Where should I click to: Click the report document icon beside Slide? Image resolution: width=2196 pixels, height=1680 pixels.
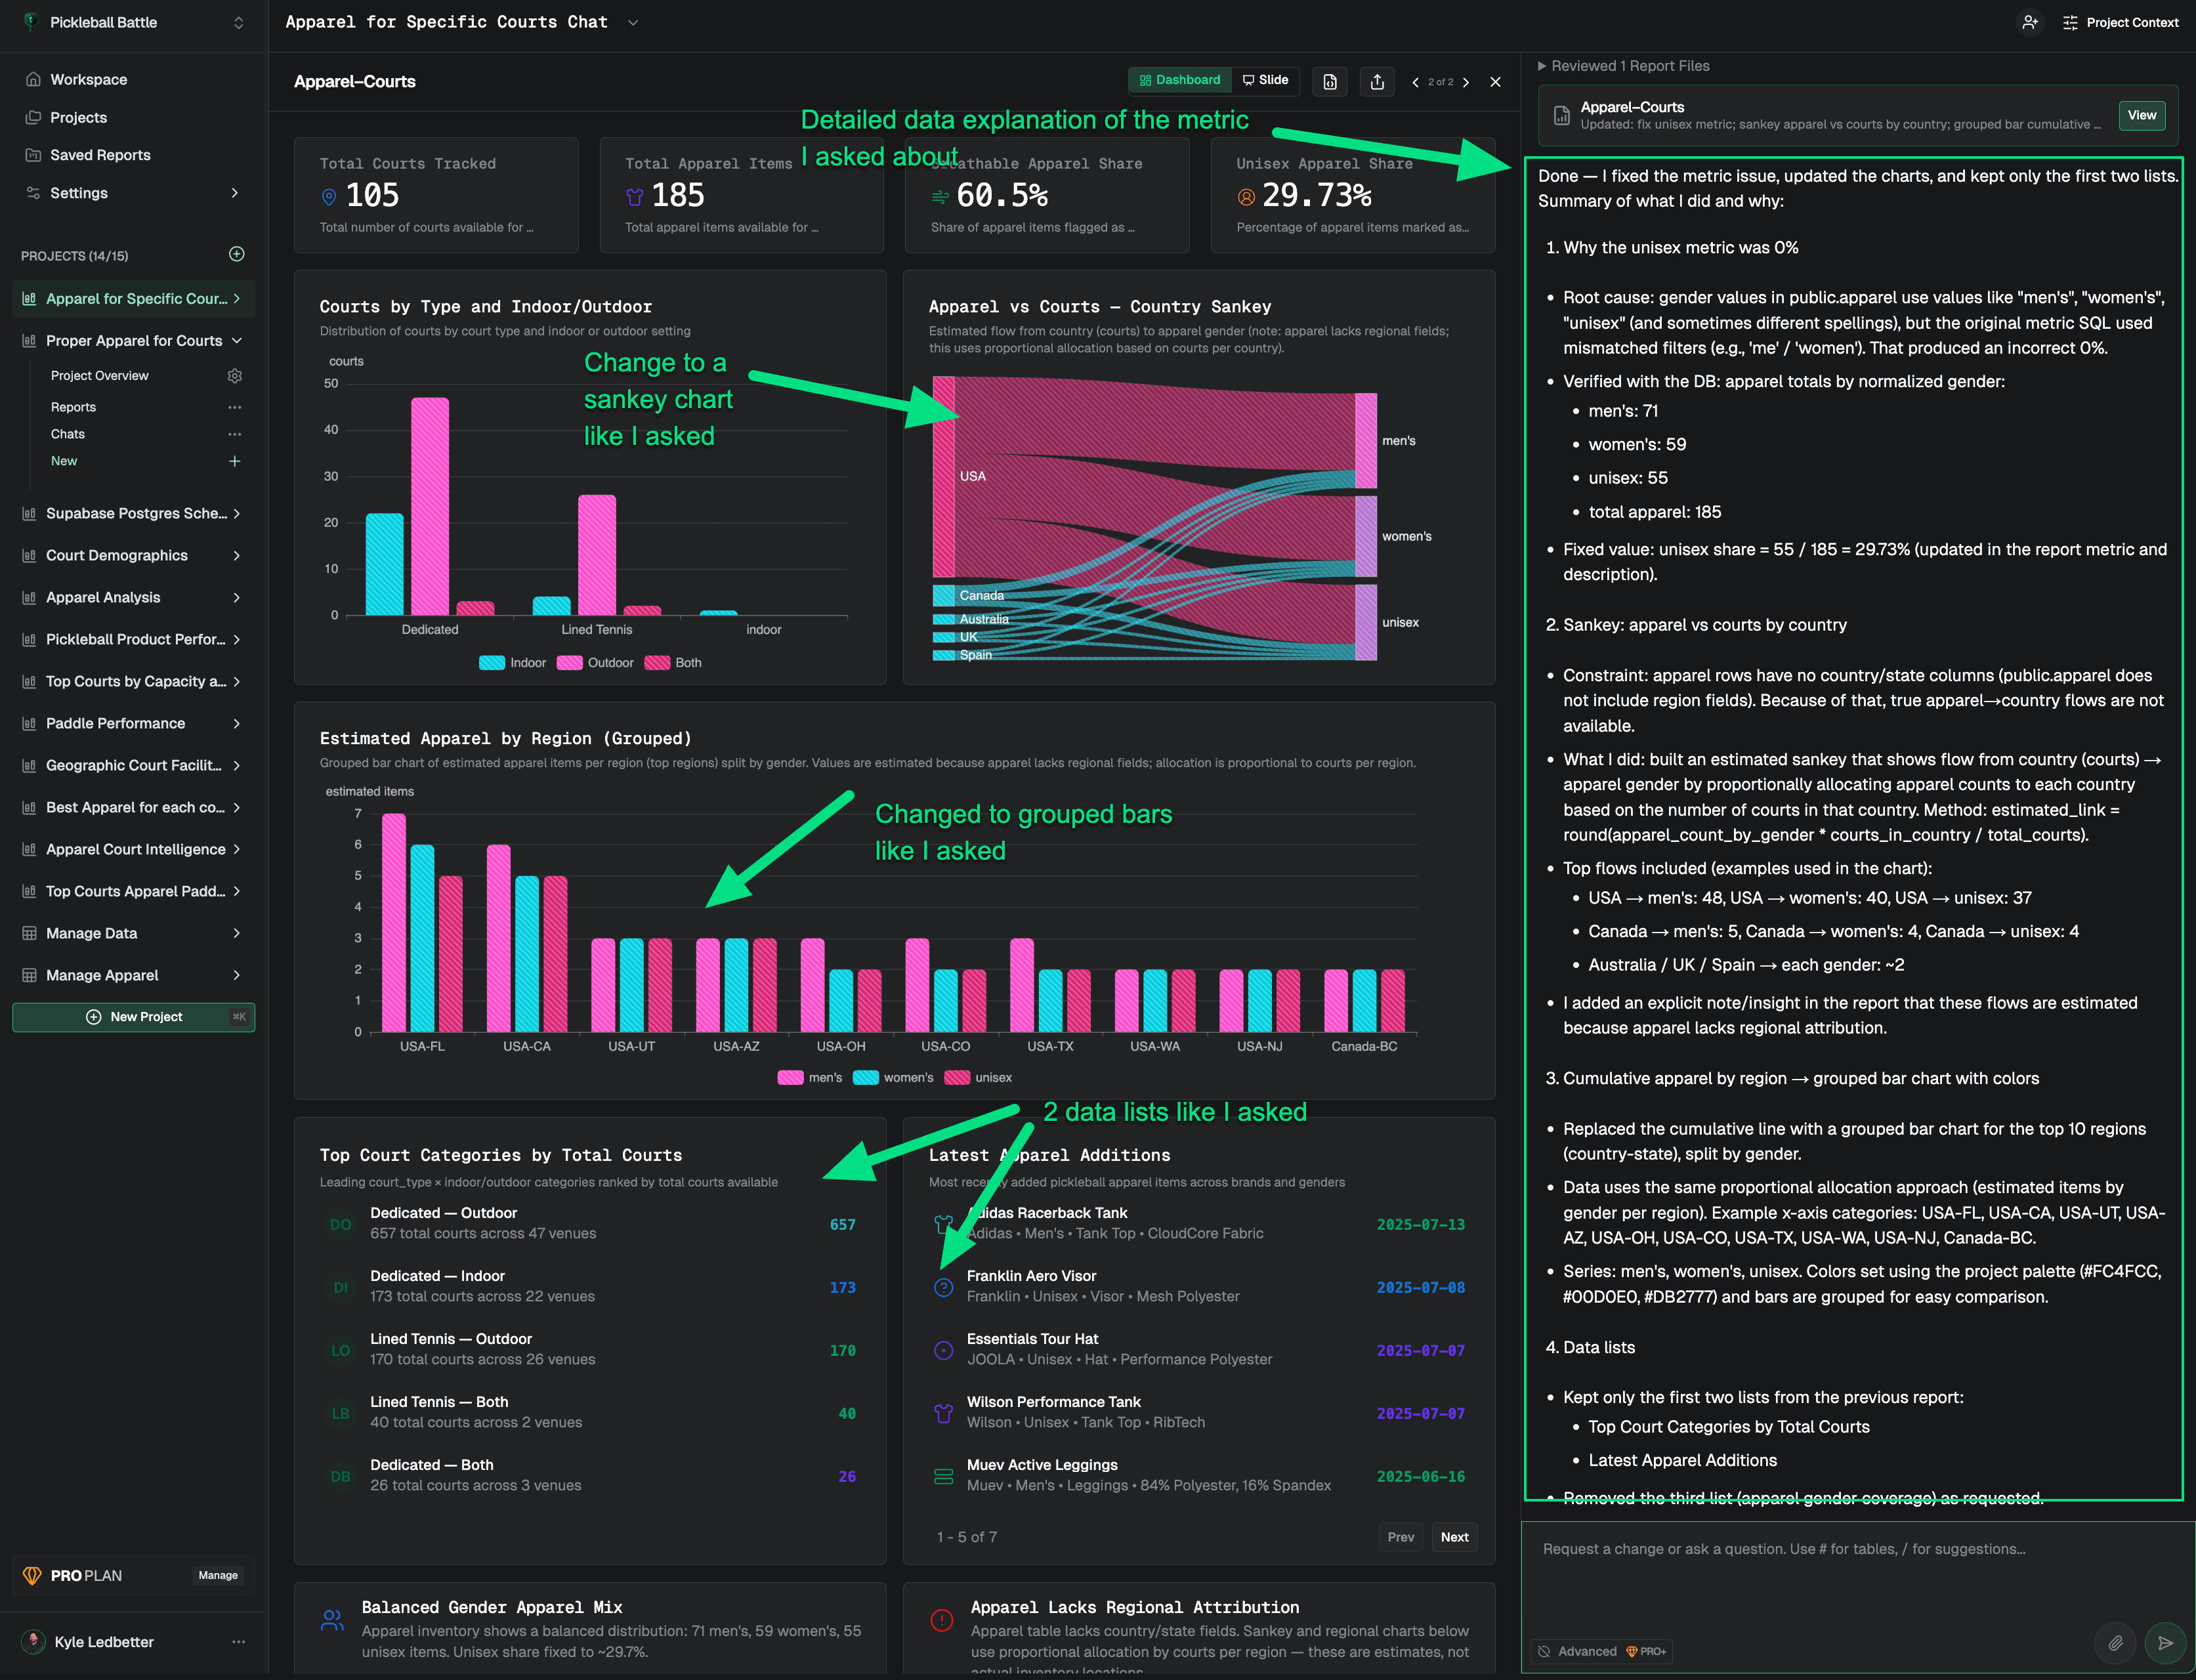coord(1330,82)
